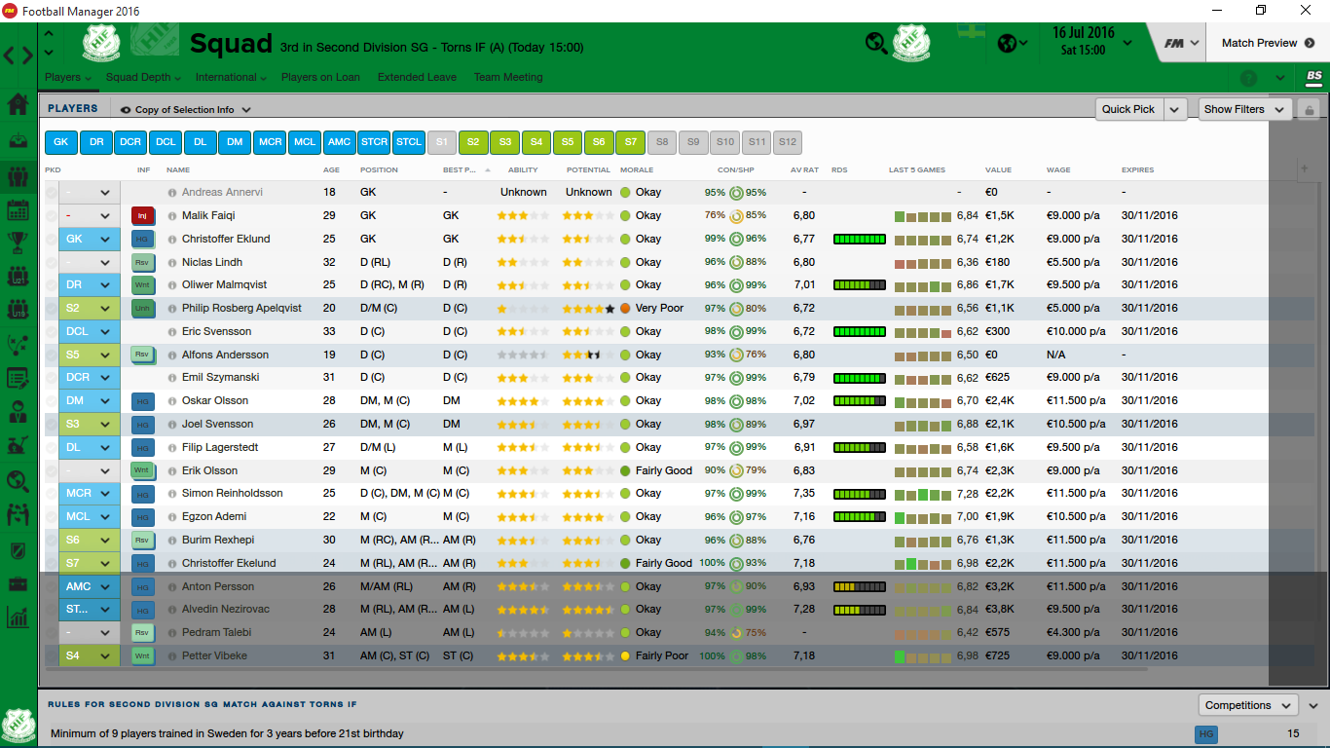Sort the table by the Value column header

pyautogui.click(x=998, y=170)
